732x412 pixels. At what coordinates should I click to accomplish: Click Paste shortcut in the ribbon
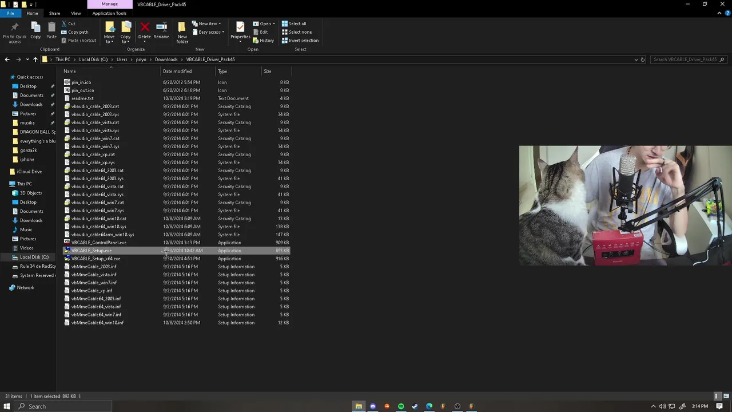78,41
